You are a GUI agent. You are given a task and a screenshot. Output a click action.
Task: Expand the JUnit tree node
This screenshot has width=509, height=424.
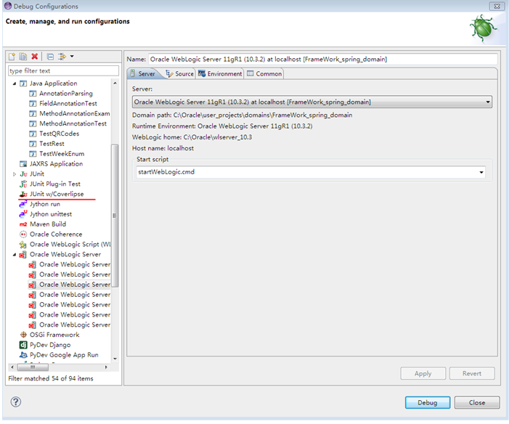(x=15, y=174)
